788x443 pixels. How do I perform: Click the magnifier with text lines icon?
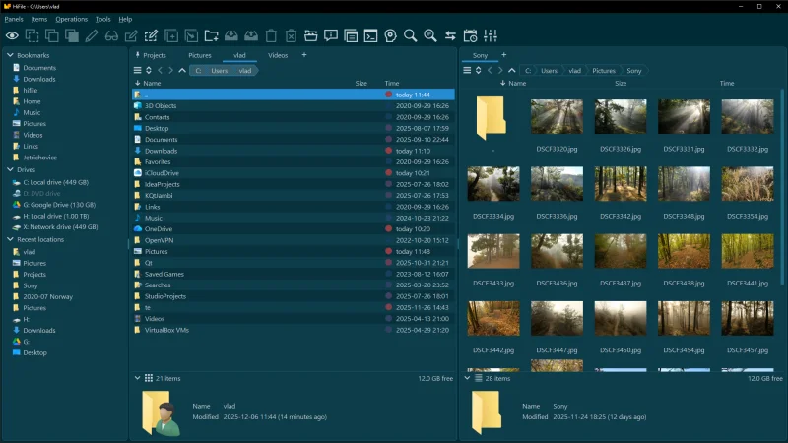tap(430, 35)
